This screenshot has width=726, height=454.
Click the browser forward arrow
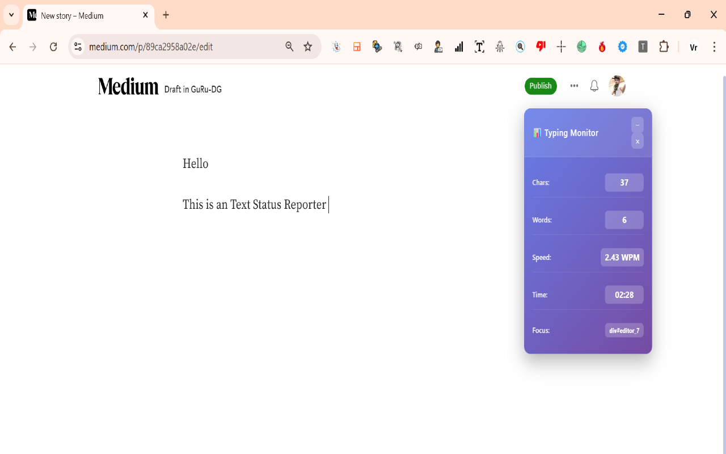coord(33,47)
